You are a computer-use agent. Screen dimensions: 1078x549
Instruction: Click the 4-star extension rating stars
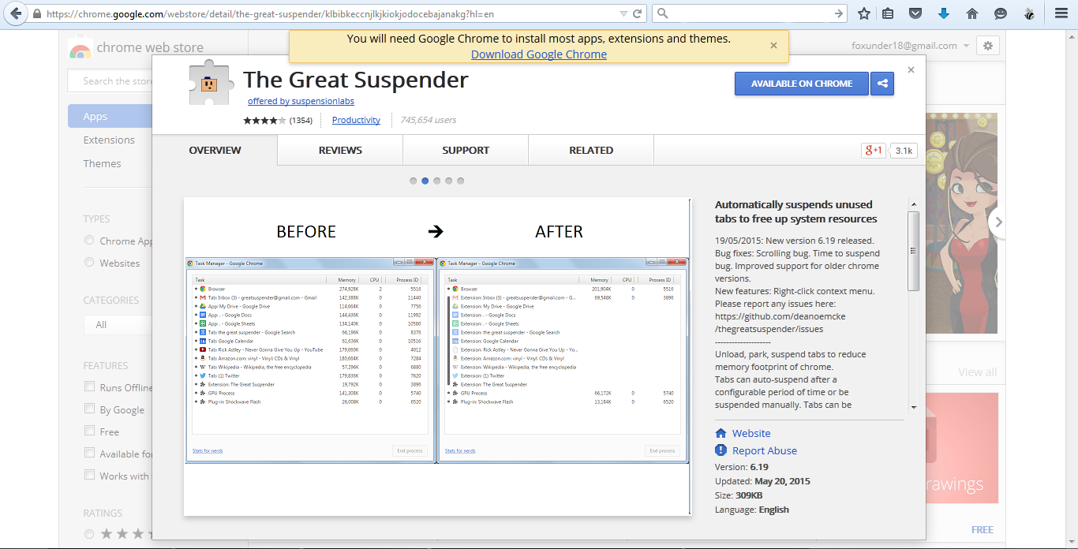[x=265, y=121]
